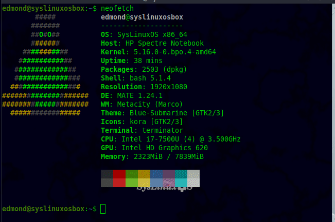
Task: Click the ASCII Tux penguin logo
Action: (45, 65)
